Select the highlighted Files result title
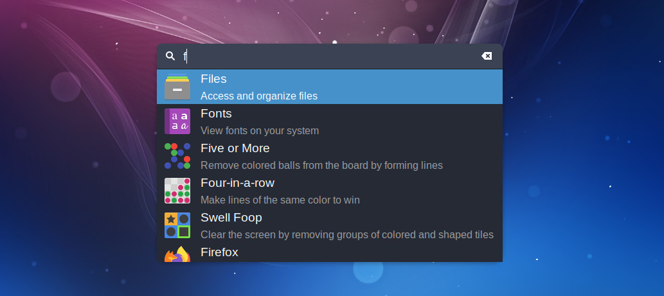The height and width of the screenshot is (296, 664). coord(213,79)
